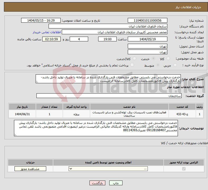
Task: Click the تاریخ نیاز column header
Action: [x=22, y=107]
